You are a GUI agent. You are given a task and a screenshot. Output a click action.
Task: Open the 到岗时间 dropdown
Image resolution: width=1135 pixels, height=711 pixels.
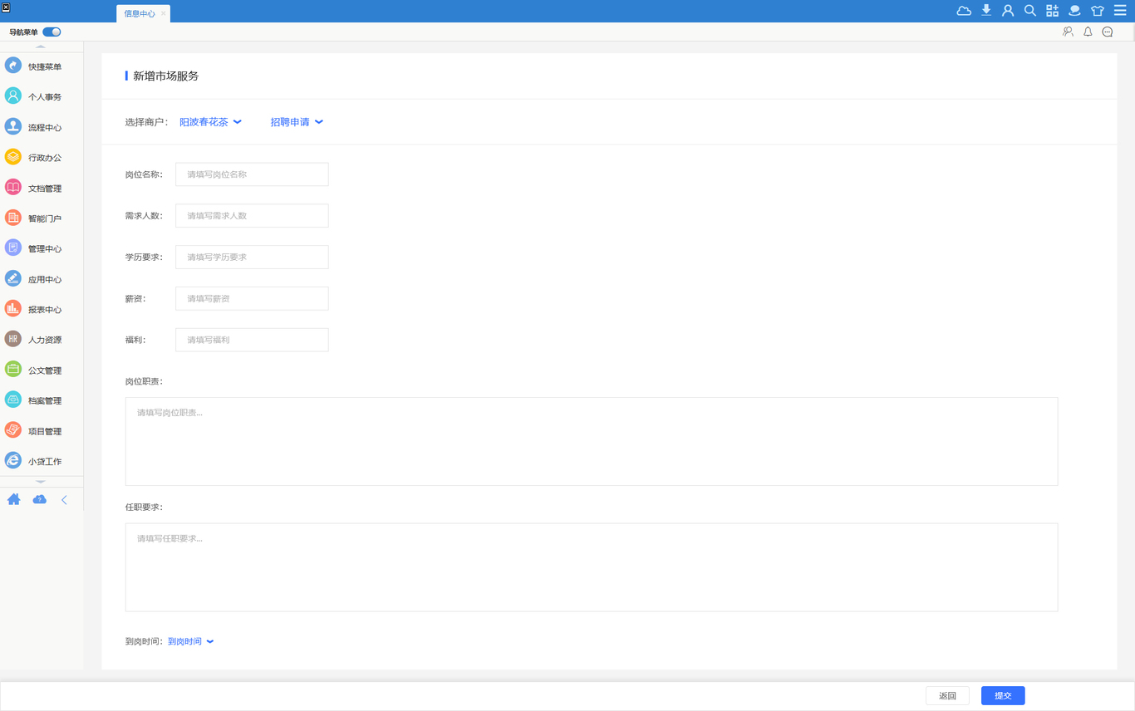pyautogui.click(x=190, y=641)
